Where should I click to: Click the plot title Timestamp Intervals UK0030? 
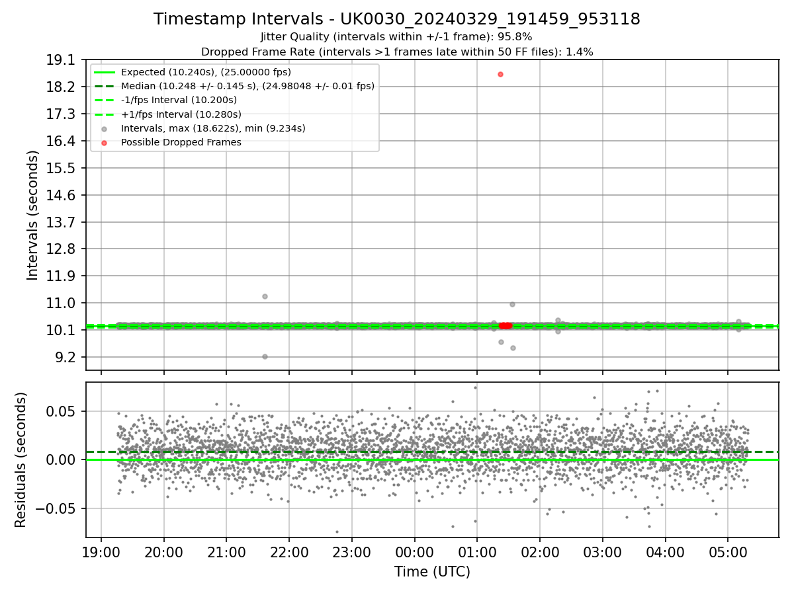pos(397,20)
